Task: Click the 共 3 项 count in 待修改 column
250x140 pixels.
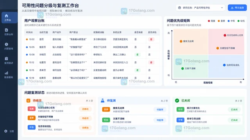Action: coord(89,101)
